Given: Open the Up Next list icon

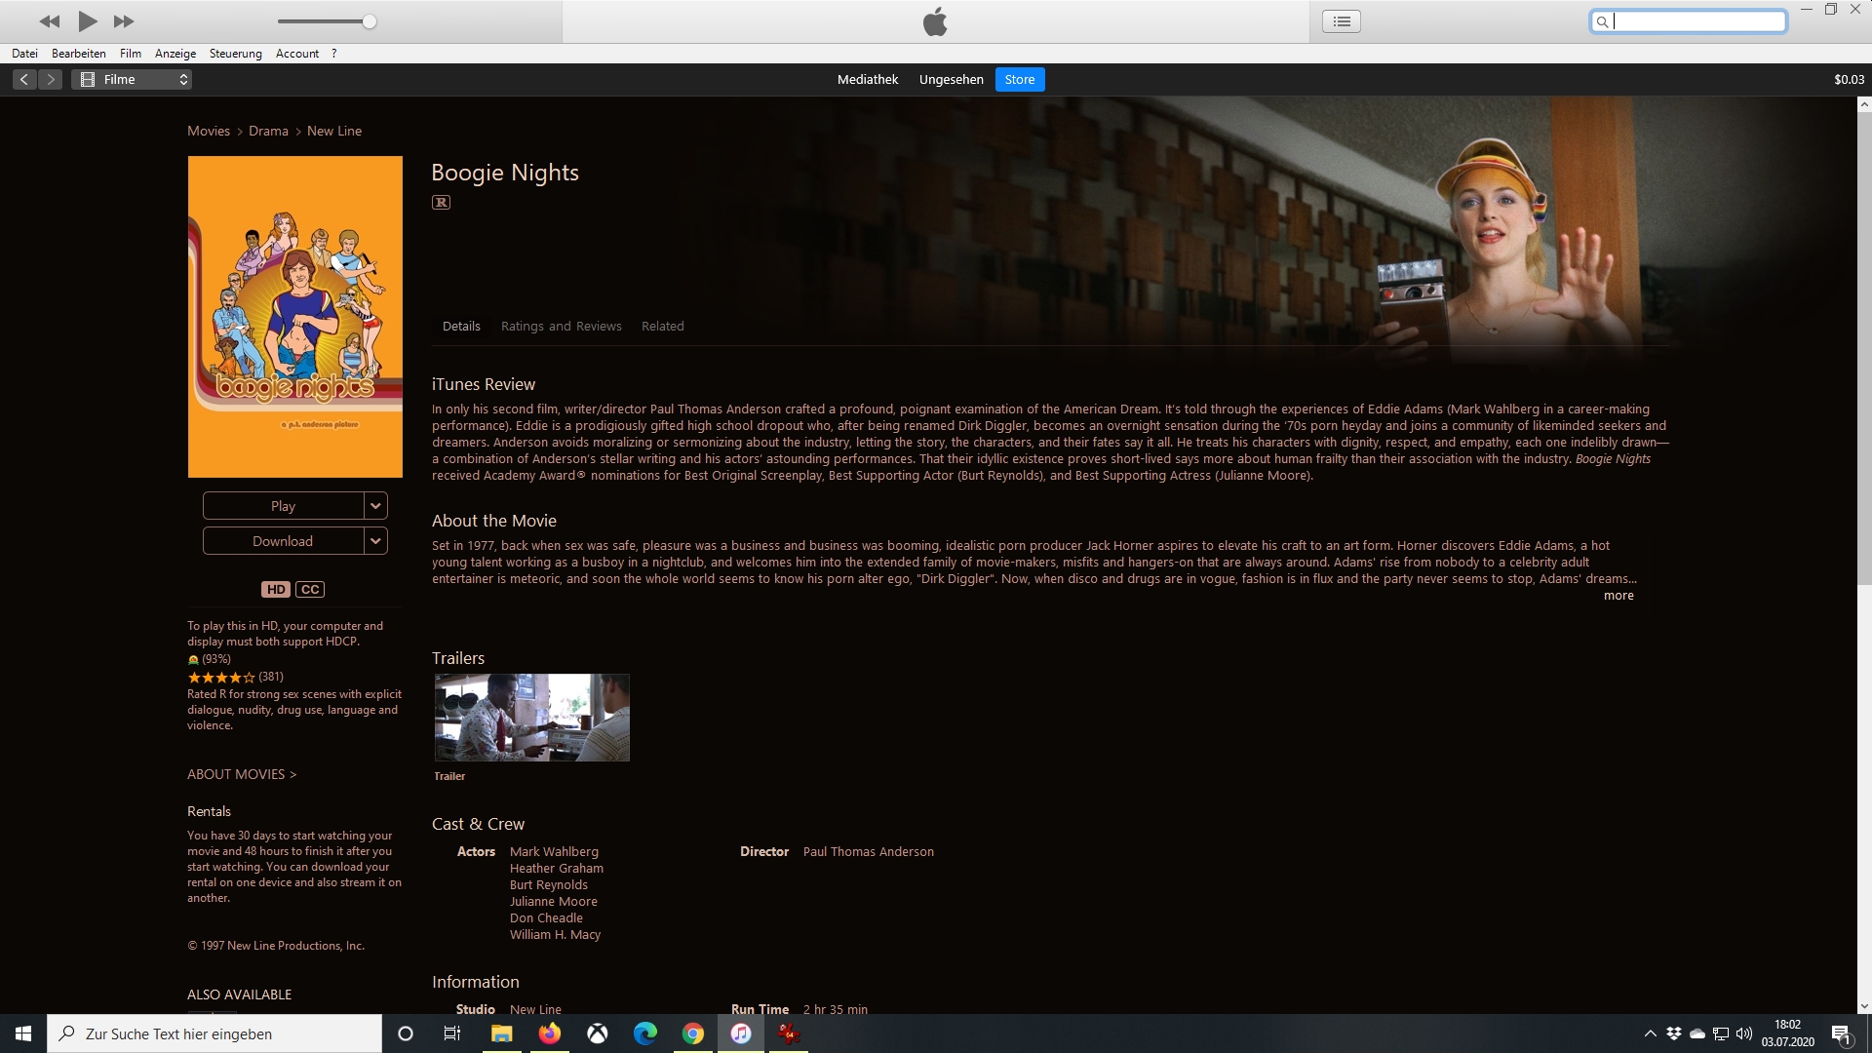Looking at the screenshot, I should [1342, 21].
